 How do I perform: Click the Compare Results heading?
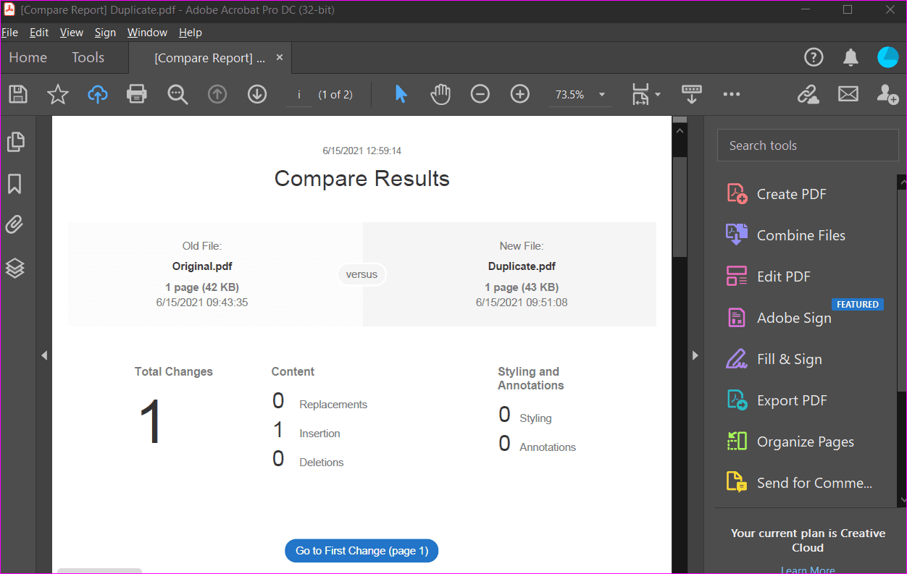[361, 179]
